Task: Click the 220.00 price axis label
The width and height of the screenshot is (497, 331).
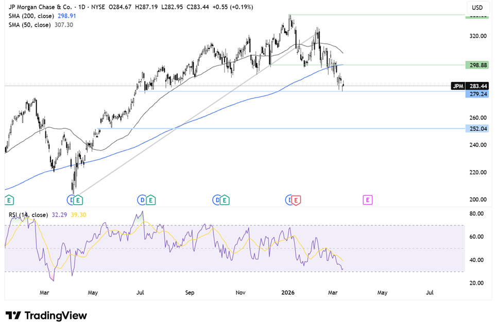Action: point(478,172)
